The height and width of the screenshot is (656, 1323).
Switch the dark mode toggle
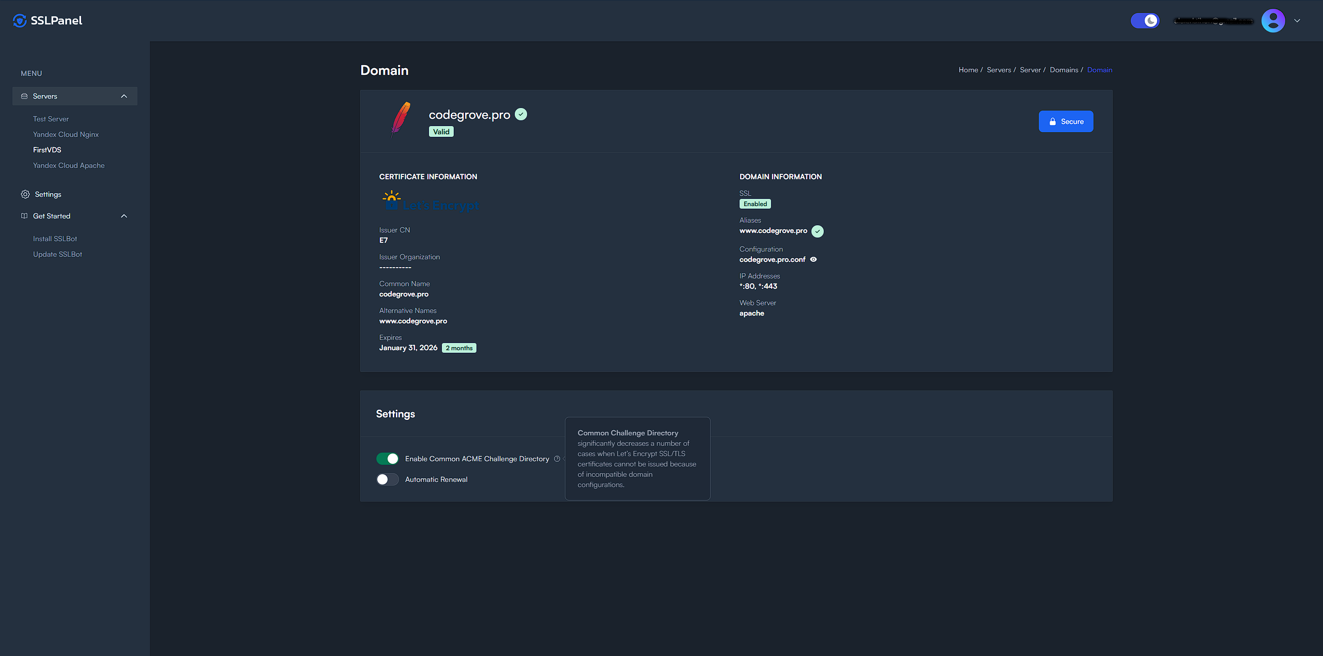[x=1145, y=21]
